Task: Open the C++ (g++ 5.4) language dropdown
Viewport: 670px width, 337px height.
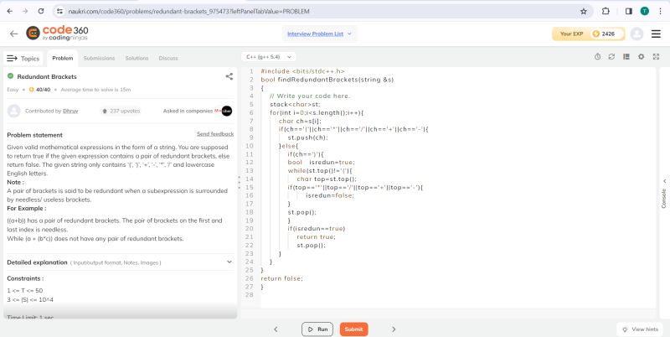Action: click(x=265, y=57)
